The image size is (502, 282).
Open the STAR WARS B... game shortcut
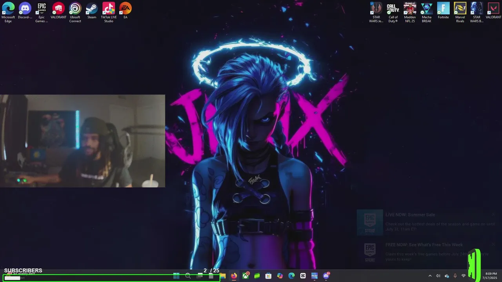click(477, 13)
